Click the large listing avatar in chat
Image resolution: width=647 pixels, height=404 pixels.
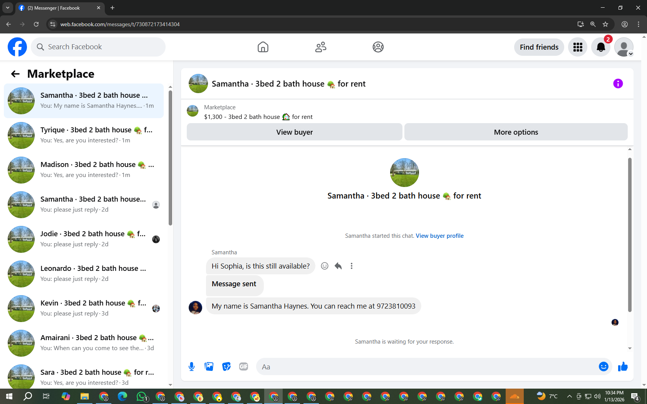pyautogui.click(x=404, y=172)
